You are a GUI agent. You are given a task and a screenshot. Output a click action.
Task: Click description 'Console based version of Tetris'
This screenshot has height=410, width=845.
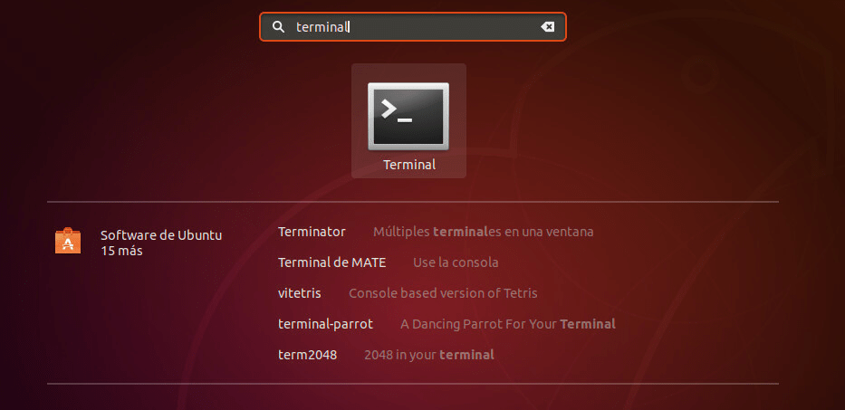tap(443, 293)
